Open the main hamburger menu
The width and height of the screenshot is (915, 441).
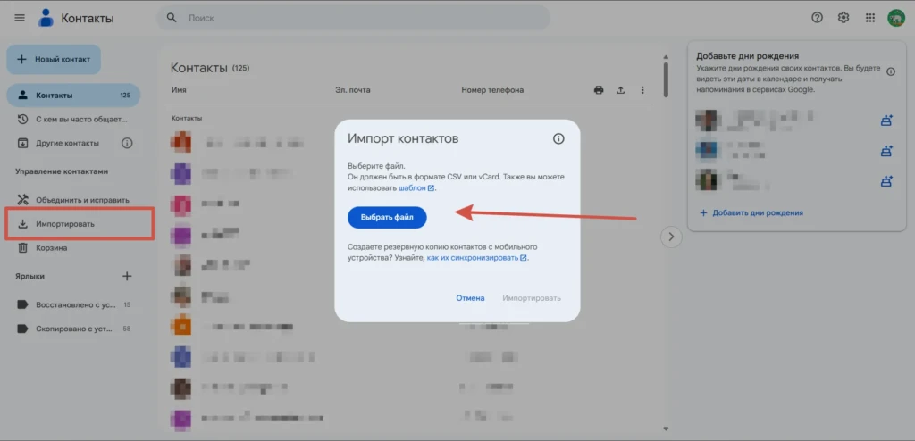(20, 18)
